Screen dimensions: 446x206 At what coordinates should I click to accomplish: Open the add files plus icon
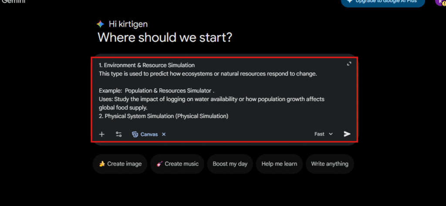[x=101, y=134]
